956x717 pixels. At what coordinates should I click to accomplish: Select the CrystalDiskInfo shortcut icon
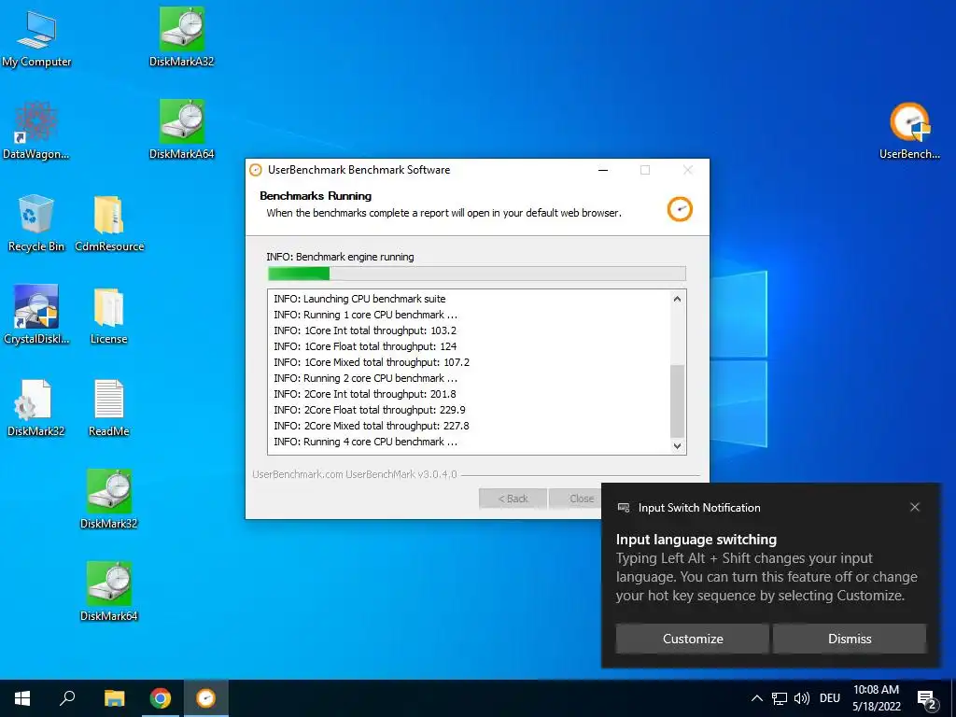pyautogui.click(x=36, y=315)
